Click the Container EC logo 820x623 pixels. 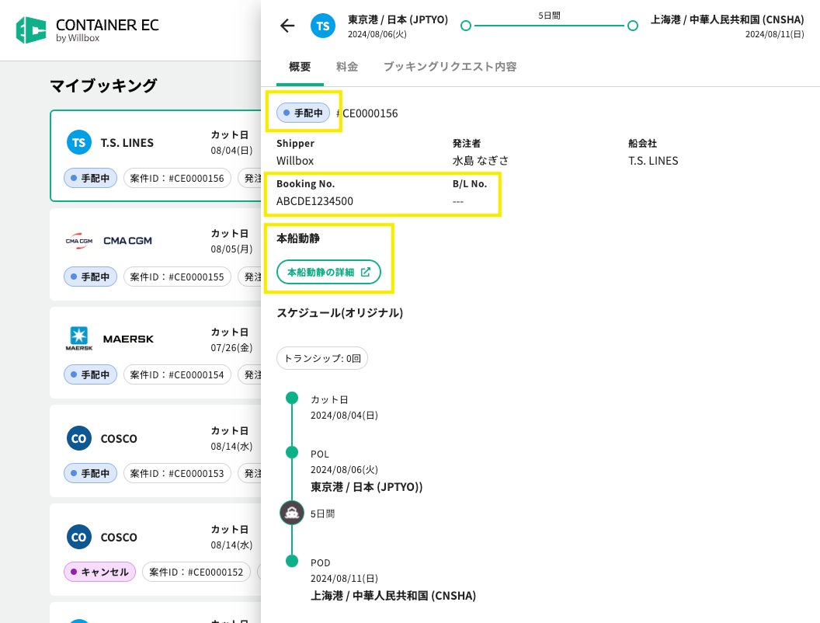tap(87, 30)
